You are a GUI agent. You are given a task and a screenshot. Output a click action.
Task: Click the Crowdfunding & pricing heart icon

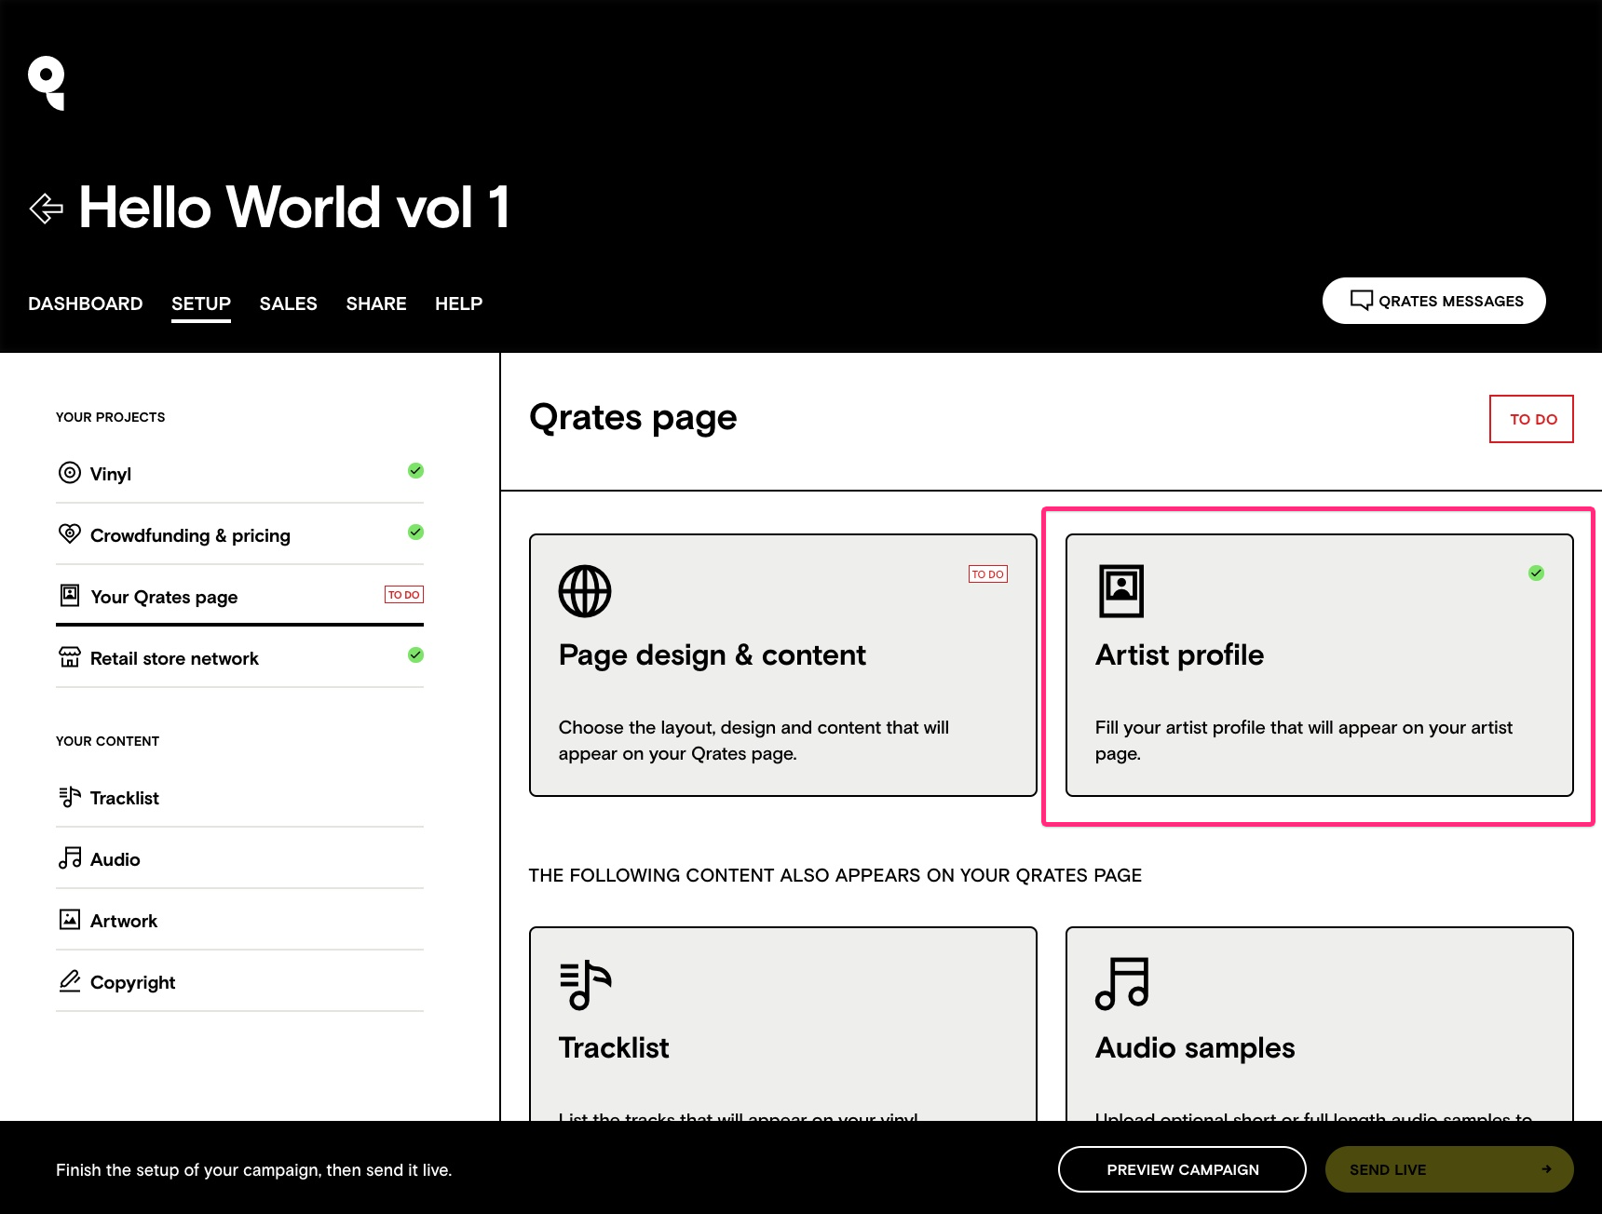[70, 533]
